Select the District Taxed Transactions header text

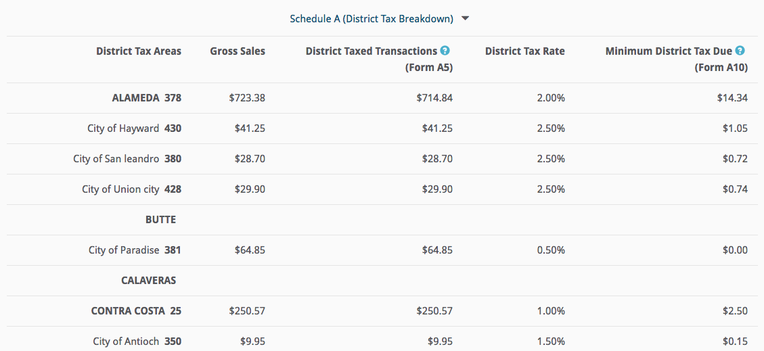(372, 51)
